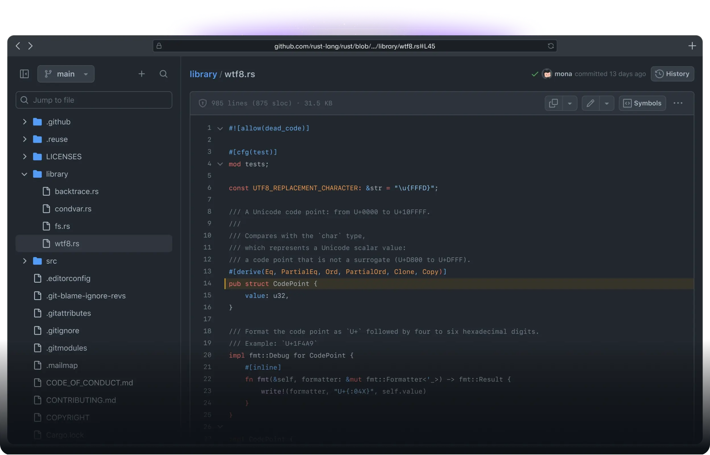Open the main branch dropdown
710x455 pixels.
[x=66, y=74]
